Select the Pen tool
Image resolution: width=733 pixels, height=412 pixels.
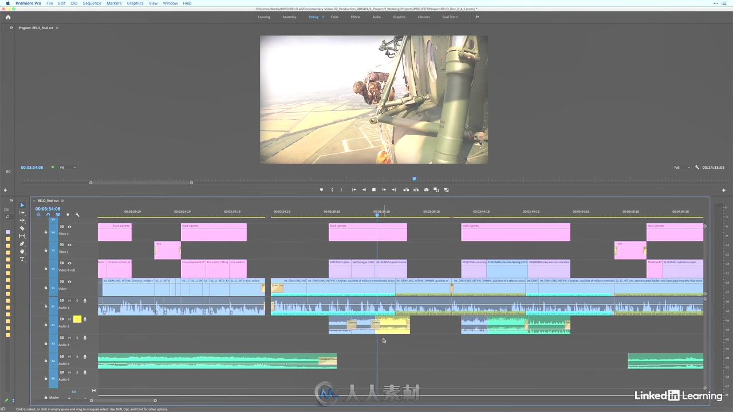coord(22,244)
